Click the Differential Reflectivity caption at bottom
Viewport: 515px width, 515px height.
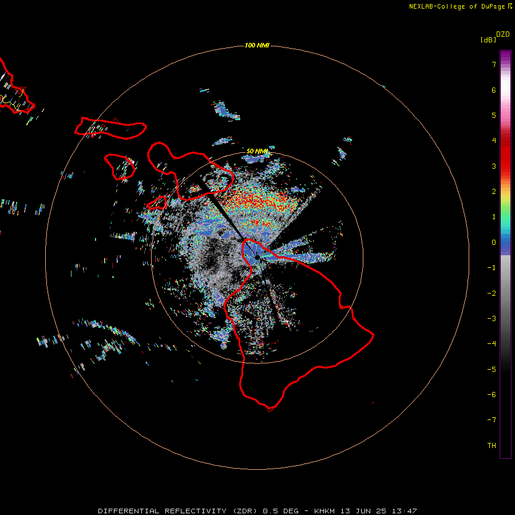[x=257, y=511]
